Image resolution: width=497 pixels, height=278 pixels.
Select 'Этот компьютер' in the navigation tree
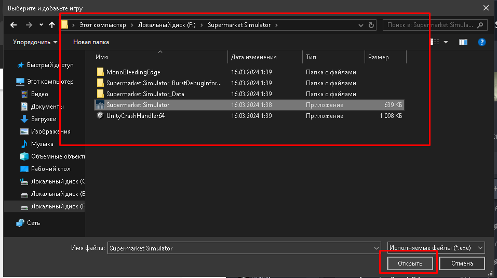click(x=50, y=82)
